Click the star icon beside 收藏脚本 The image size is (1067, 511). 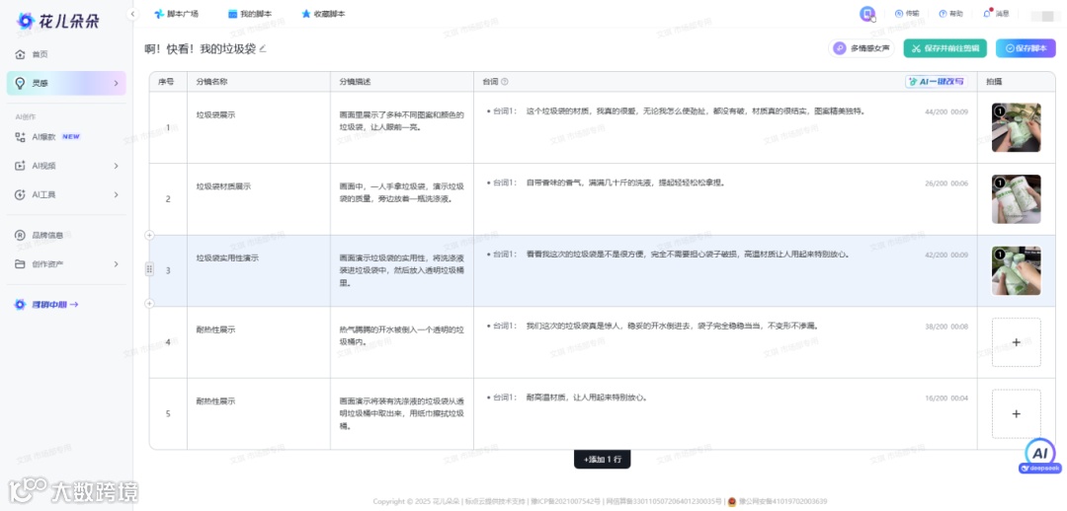[x=306, y=14]
